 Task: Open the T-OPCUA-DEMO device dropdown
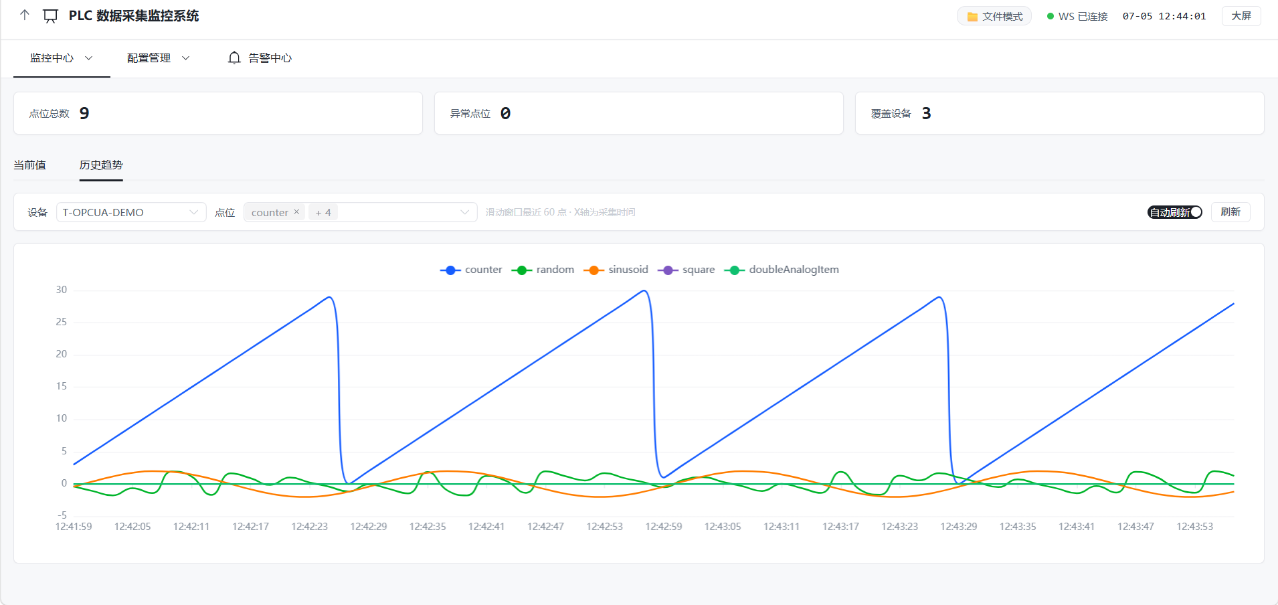tap(131, 212)
